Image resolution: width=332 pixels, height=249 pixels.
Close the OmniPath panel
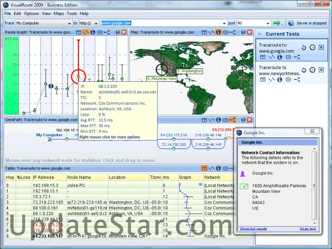pos(250,120)
